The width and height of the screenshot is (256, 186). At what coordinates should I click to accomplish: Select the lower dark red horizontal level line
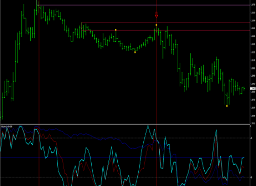(166, 30)
